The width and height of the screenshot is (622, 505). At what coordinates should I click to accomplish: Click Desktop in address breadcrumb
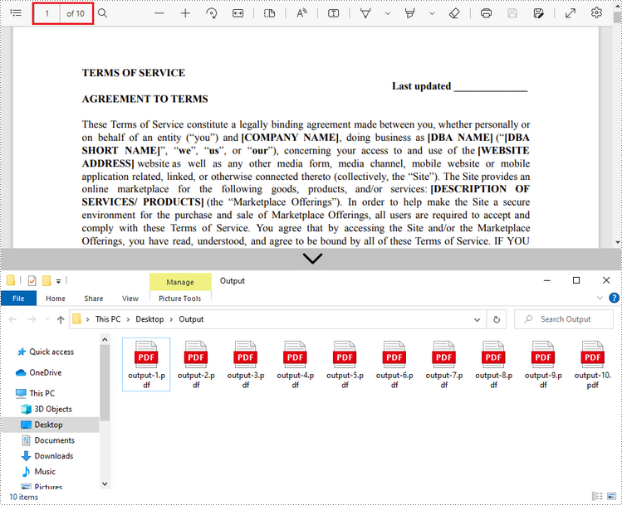(x=149, y=319)
